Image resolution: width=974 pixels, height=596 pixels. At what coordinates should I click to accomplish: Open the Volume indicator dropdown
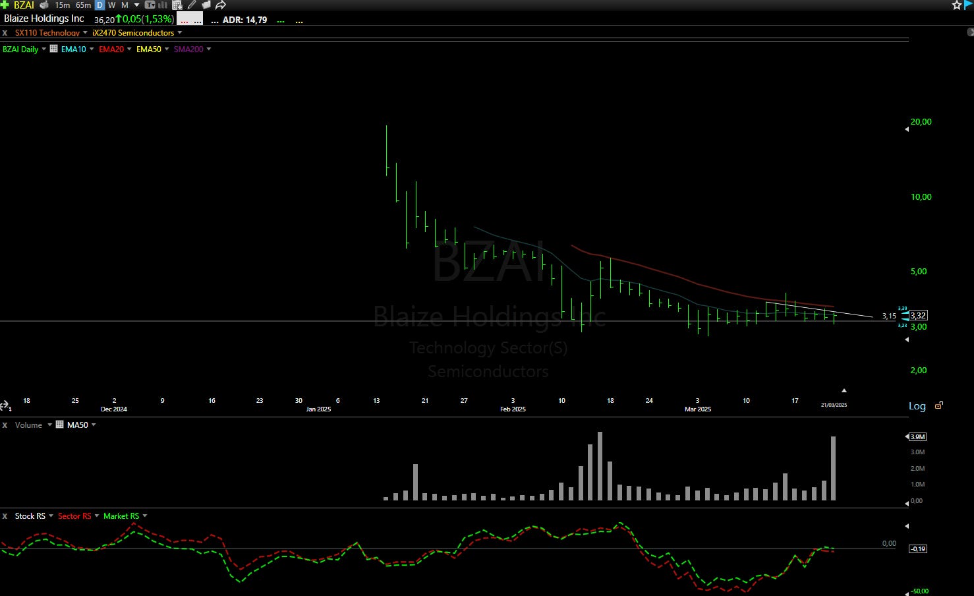click(49, 425)
